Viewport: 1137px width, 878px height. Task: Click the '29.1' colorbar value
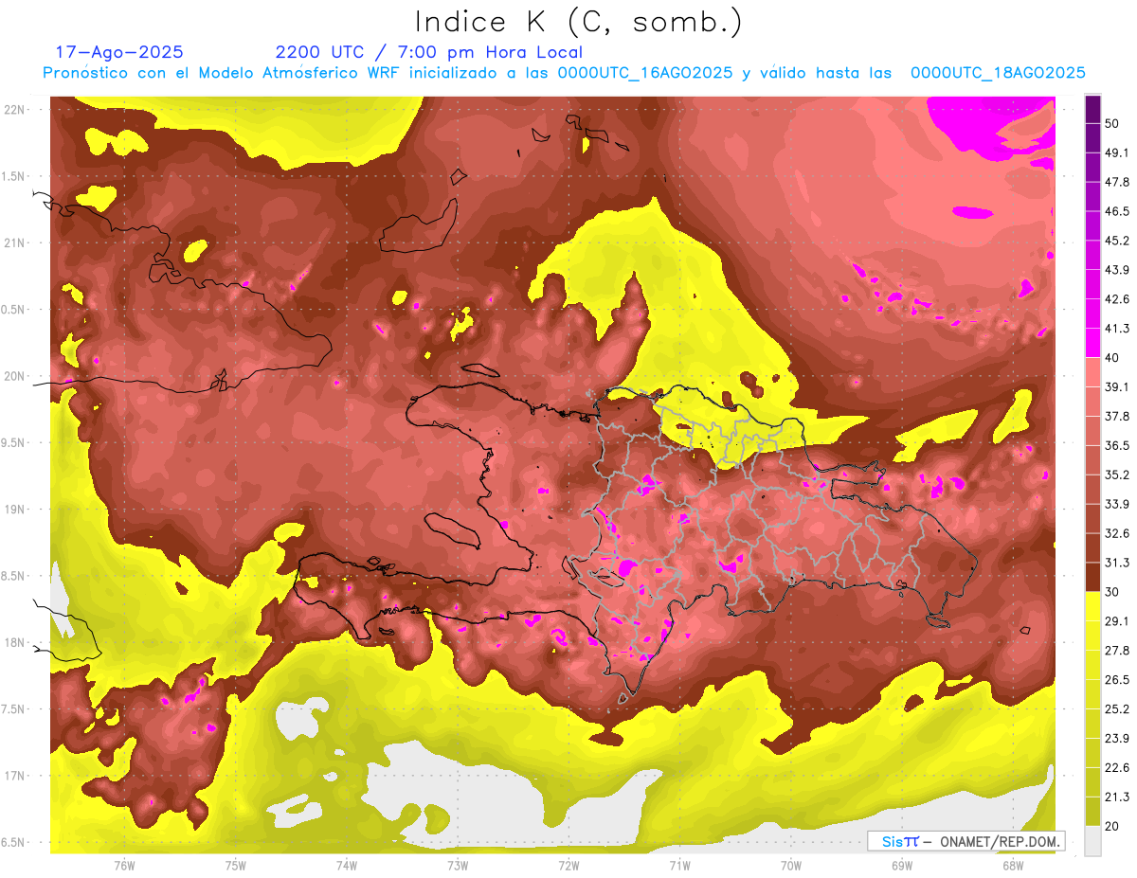(x=1118, y=620)
